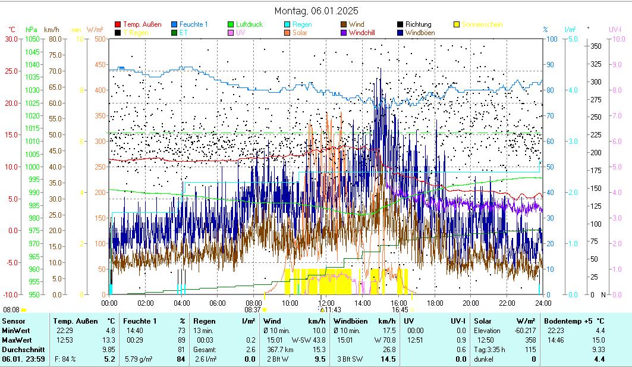Click the brown Wind legend swatch
Image resolution: width=632 pixels, height=367 pixels.
pos(344,24)
